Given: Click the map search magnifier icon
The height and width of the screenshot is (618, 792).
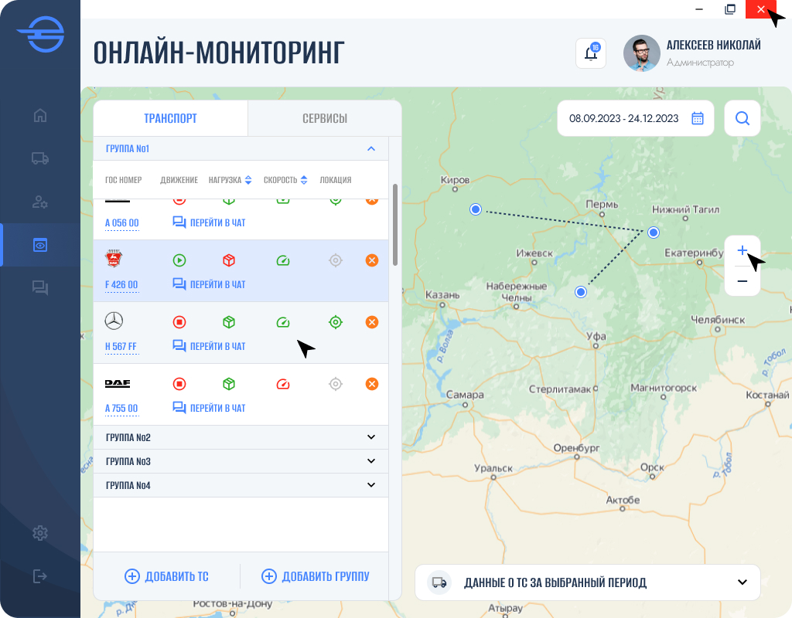Looking at the screenshot, I should pos(742,118).
